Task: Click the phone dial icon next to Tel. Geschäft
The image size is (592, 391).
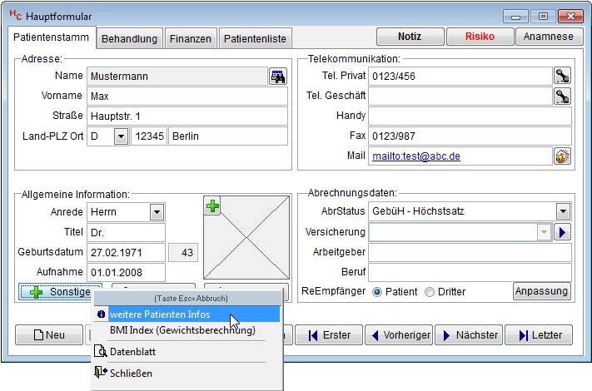Action: coord(563,96)
